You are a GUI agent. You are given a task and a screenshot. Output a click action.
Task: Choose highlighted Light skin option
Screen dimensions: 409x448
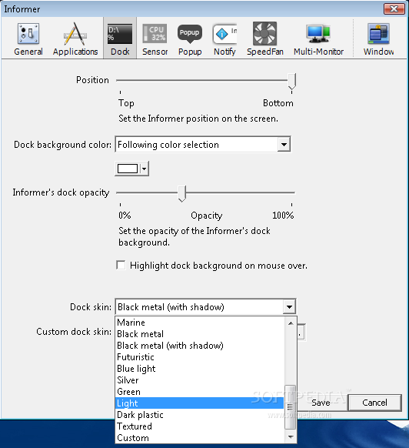pos(200,403)
